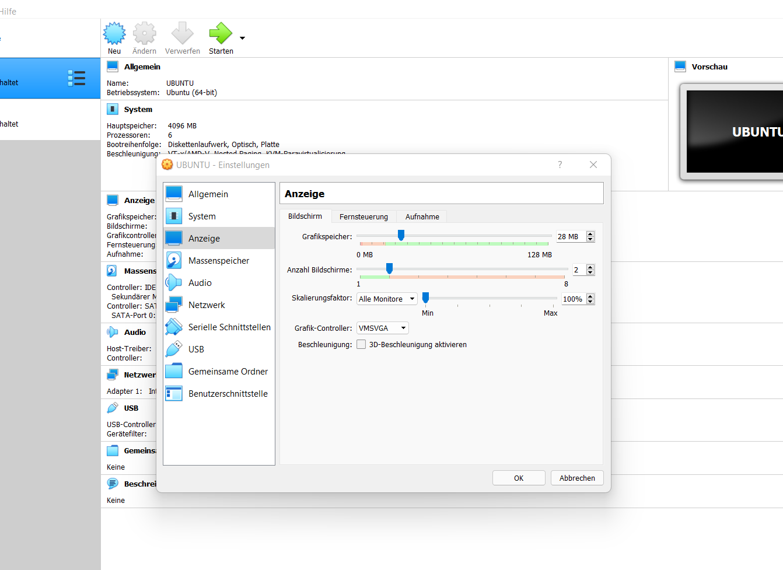This screenshot has height=570, width=783.
Task: Click the Vorschau monitor icon
Action: (680, 67)
